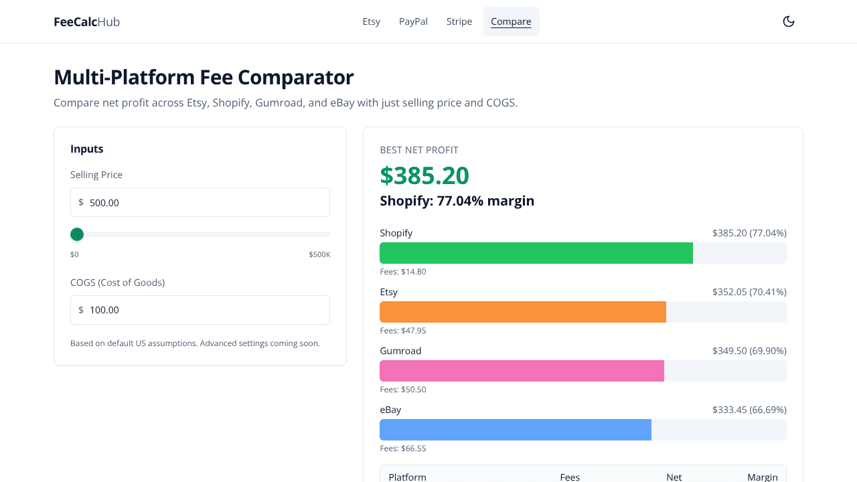The image size is (857, 482).
Task: Click the '$500K' slider maximum label
Action: coord(319,254)
